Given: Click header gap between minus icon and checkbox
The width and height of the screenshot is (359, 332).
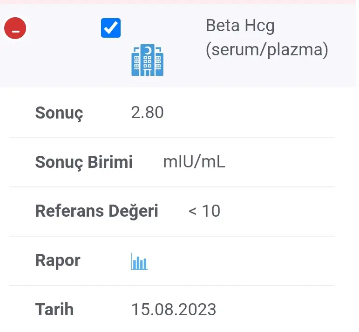Looking at the screenshot, I should (63, 28).
